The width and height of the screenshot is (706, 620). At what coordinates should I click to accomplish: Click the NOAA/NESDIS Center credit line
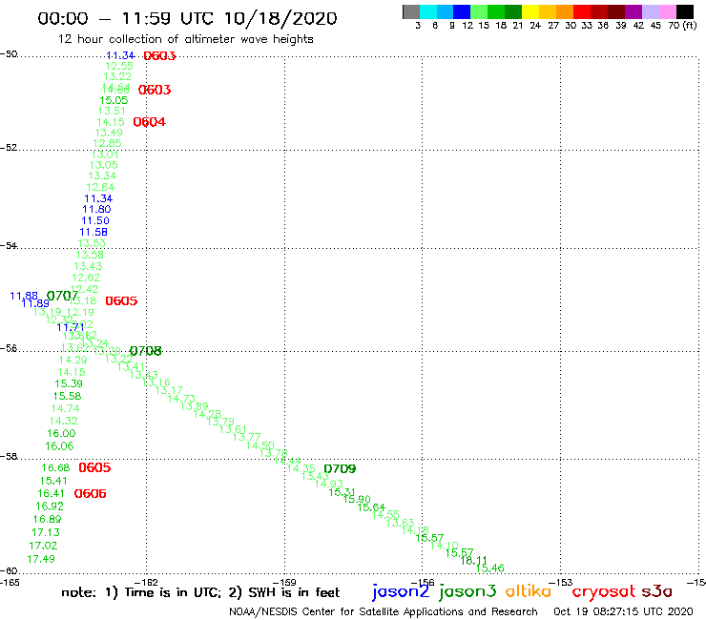pos(384,611)
